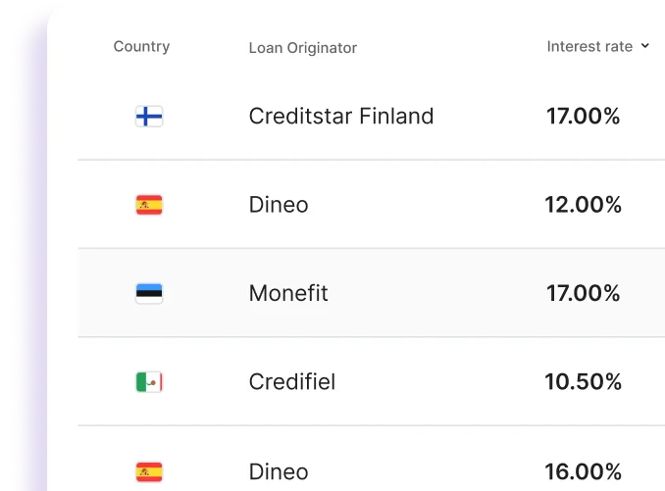This screenshot has height=491, width=665.
Task: Click the Finland flag icon
Action: [149, 117]
